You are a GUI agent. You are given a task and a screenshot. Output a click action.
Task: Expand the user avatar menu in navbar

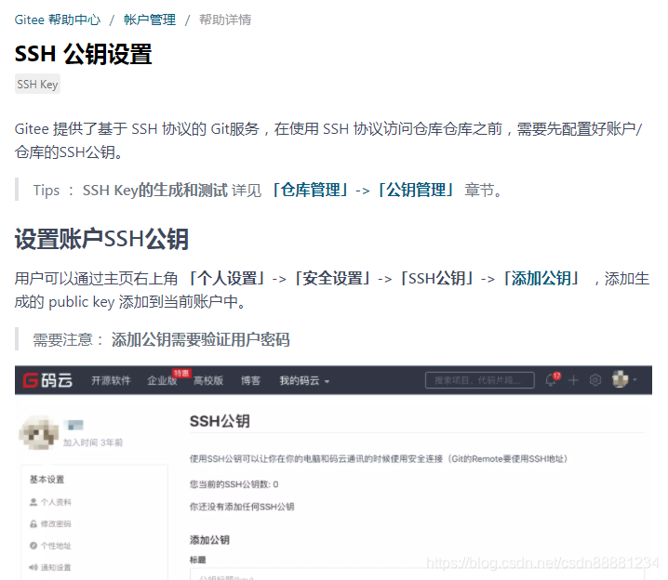pos(623,378)
